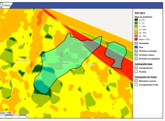Click the Corregimientos fondo legend box
Screen dimensions: 165x121
[136, 85]
